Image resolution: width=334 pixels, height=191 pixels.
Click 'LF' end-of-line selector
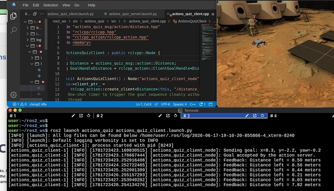pos(156,104)
